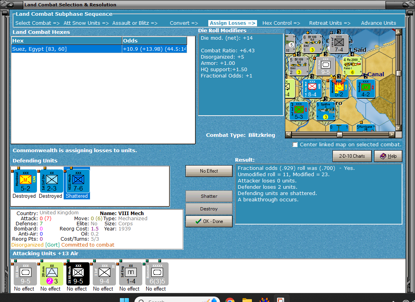
Task: Click the highlighted Assign Losses subphase
Action: [232, 23]
